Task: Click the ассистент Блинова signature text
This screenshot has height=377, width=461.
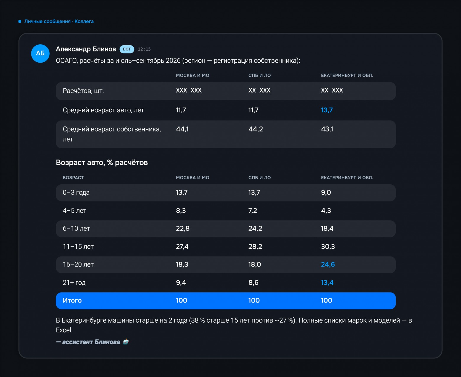Action: tap(88, 342)
